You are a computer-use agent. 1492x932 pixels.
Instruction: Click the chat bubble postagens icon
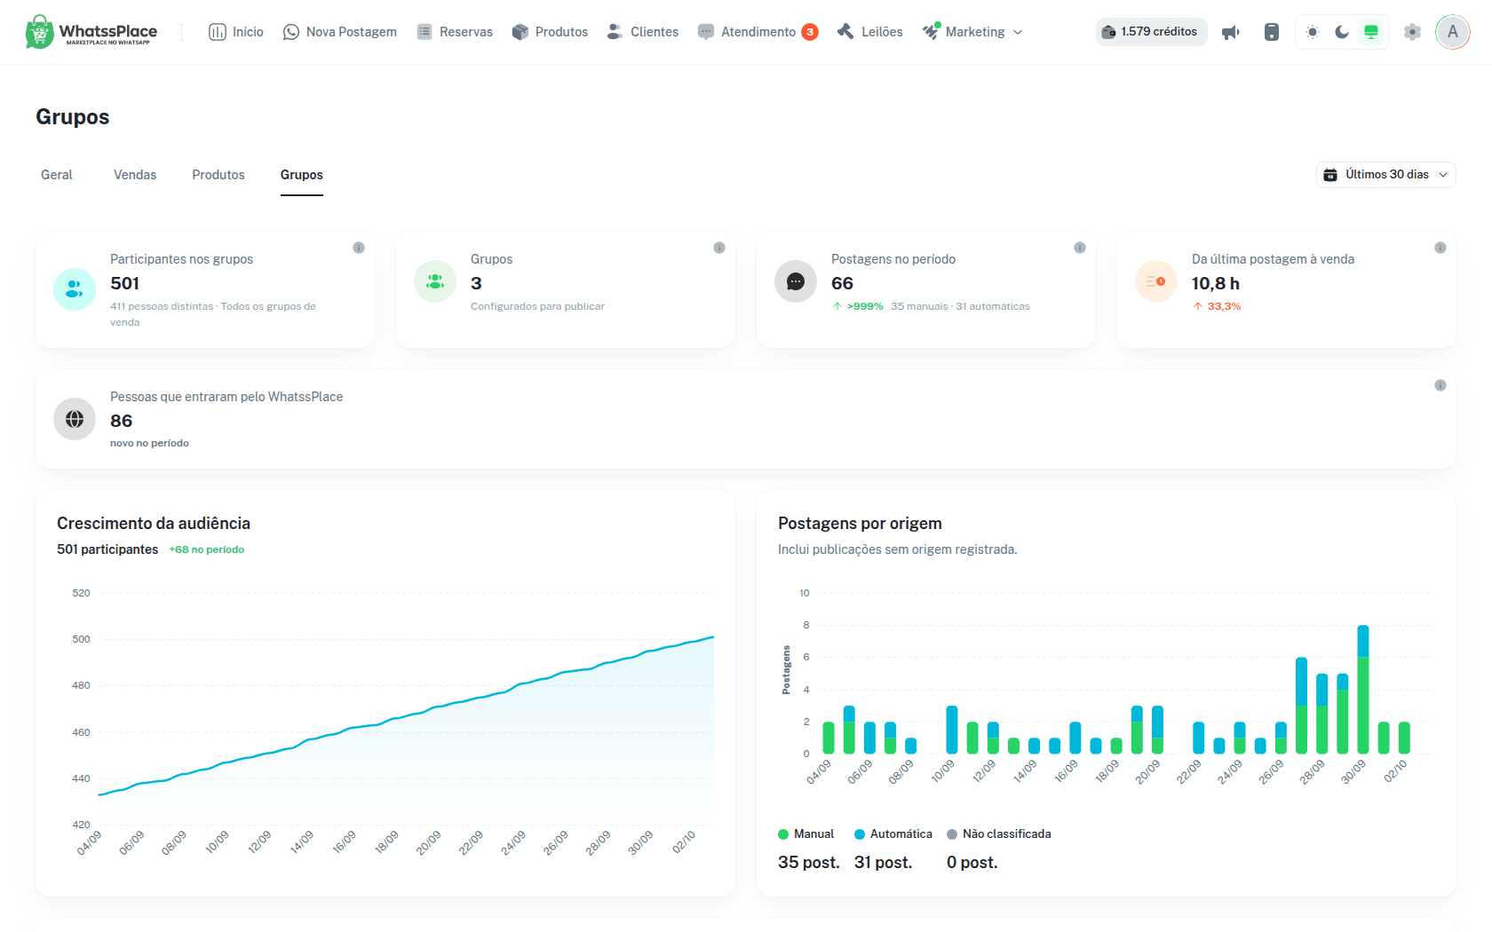(x=796, y=281)
